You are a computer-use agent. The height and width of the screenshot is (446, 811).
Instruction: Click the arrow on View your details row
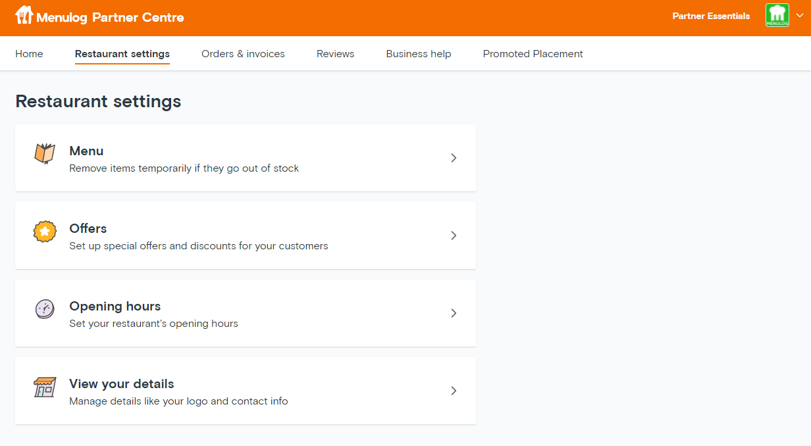coord(454,391)
